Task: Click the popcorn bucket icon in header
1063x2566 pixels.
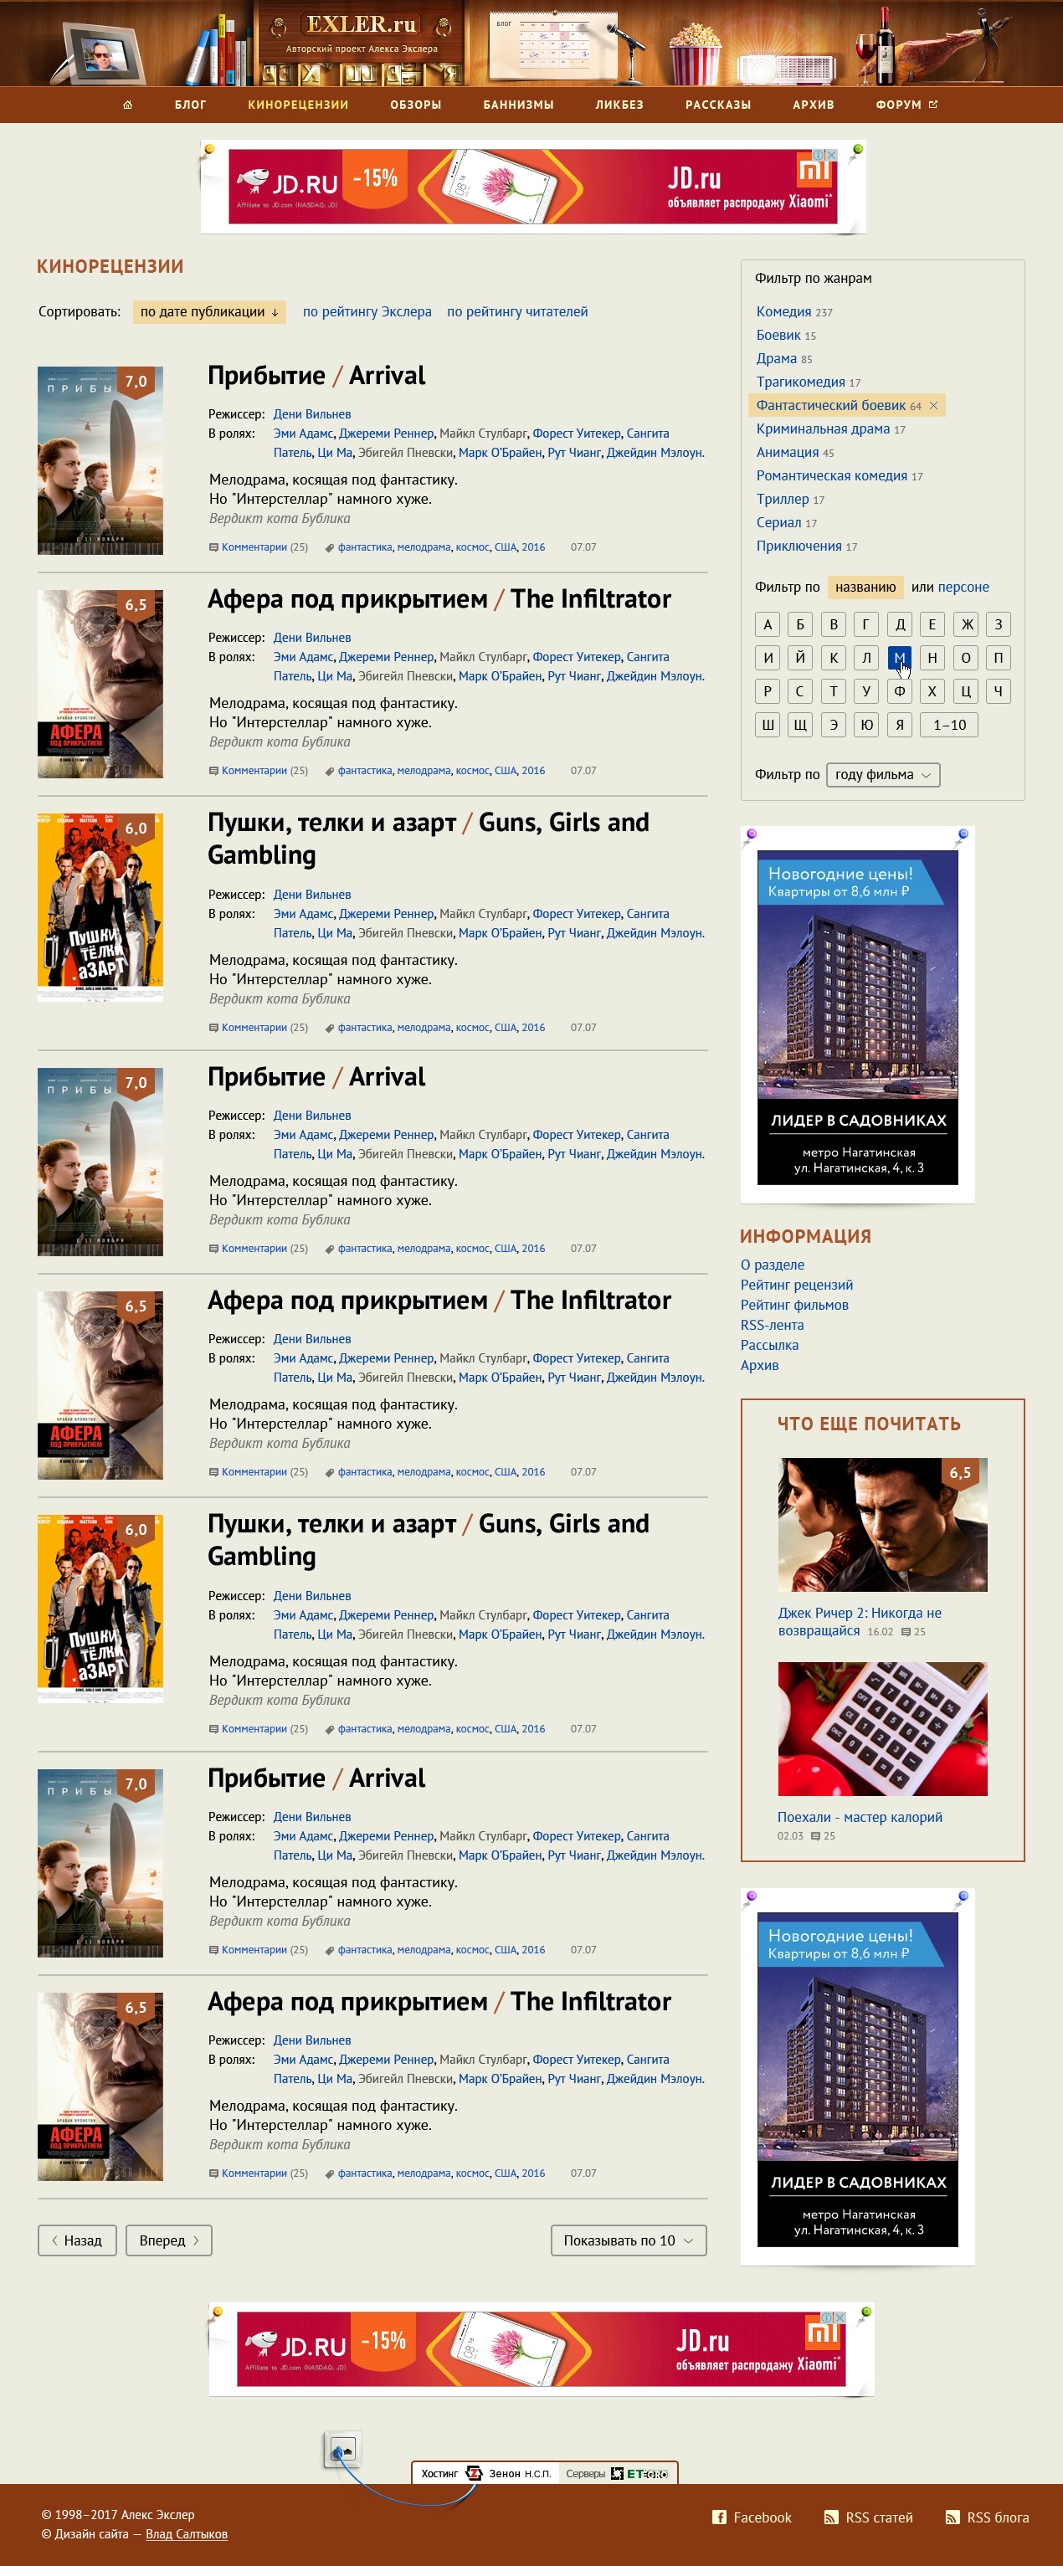Action: tap(695, 52)
